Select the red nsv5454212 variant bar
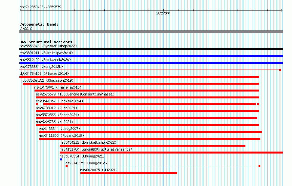 (153, 146)
